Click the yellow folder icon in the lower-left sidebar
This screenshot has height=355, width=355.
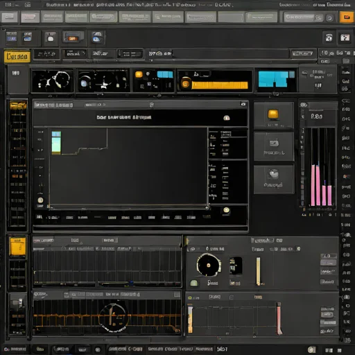click(17, 246)
